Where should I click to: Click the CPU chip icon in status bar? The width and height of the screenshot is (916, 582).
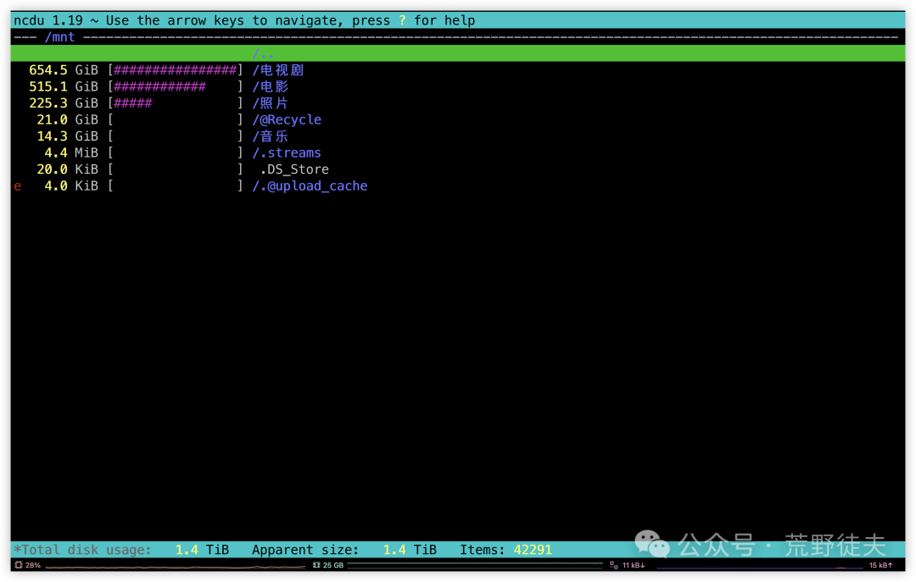(19, 565)
